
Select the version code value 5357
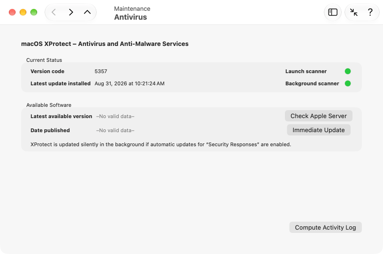tap(100, 71)
